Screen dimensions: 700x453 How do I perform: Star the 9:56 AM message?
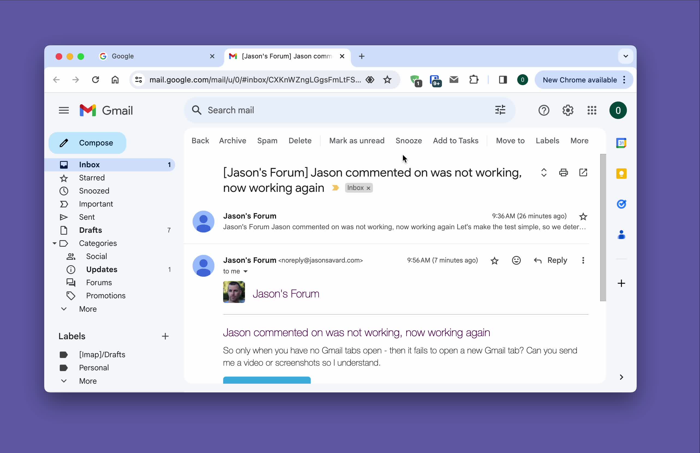pyautogui.click(x=495, y=261)
